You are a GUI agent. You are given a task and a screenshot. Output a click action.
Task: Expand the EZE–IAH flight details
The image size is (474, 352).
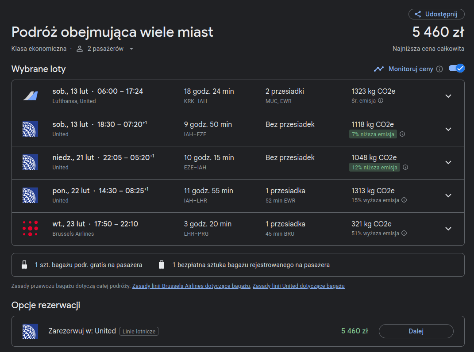448,163
